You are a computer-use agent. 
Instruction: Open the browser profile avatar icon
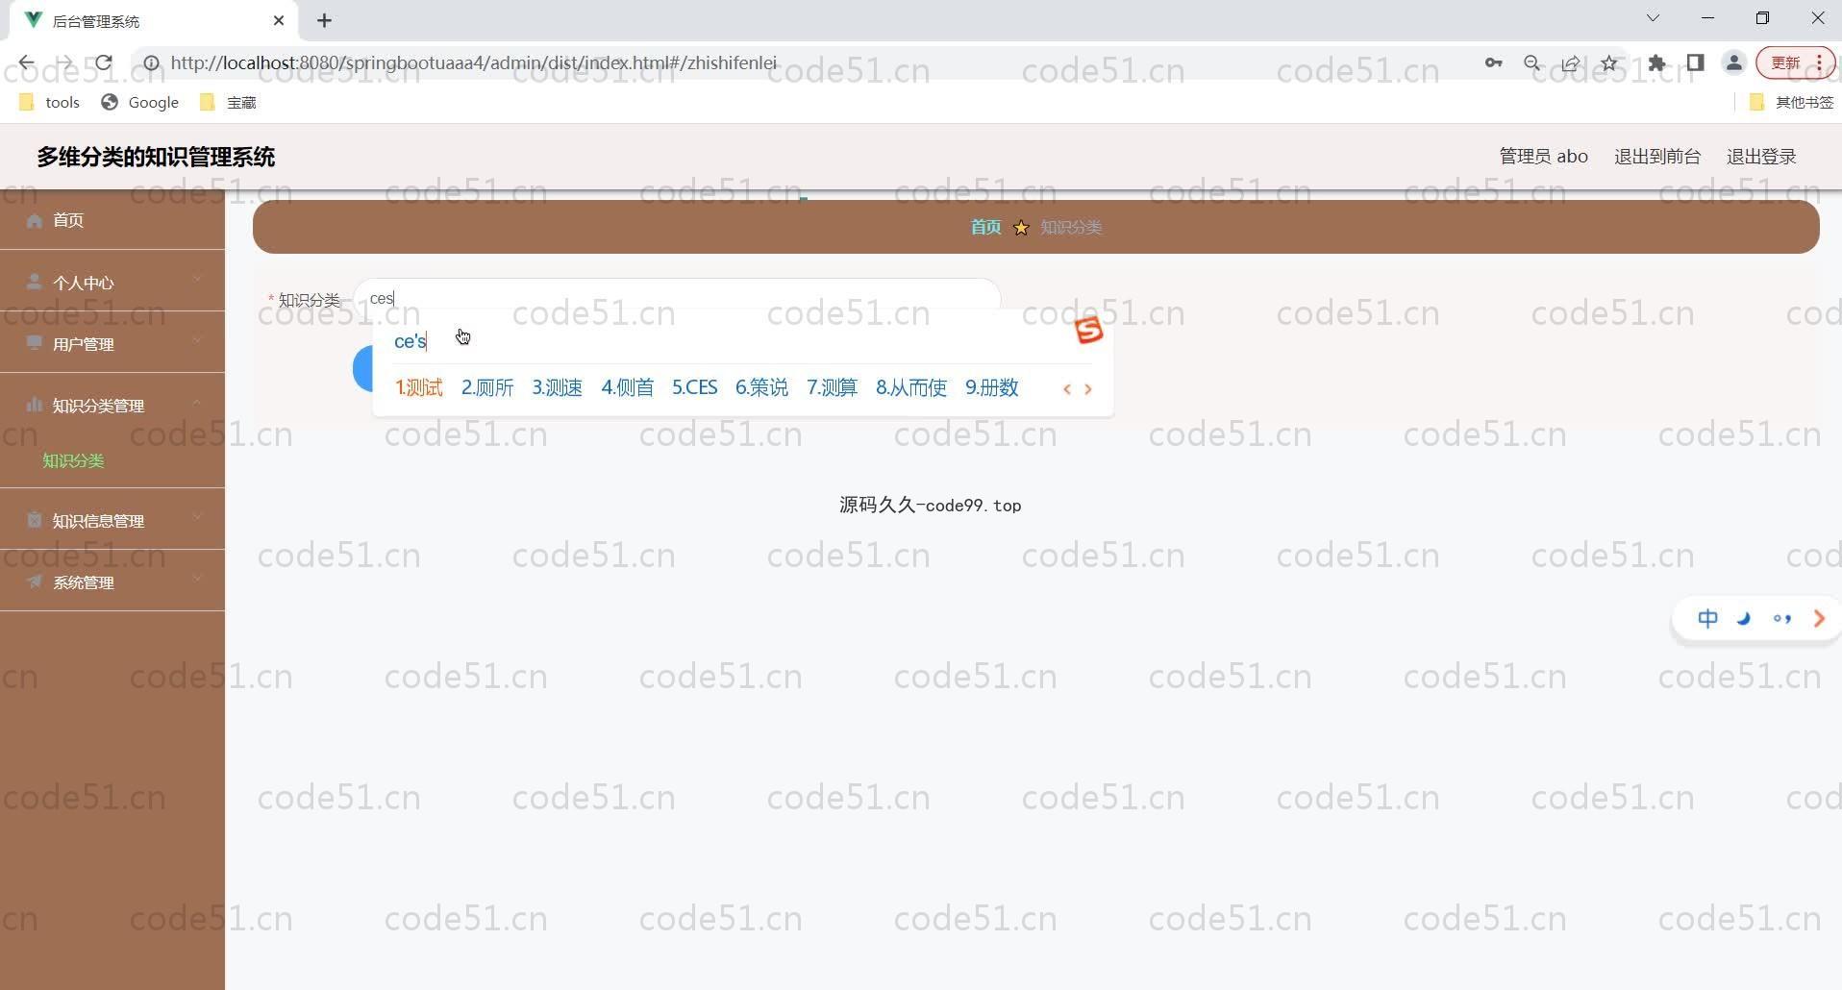[1733, 63]
